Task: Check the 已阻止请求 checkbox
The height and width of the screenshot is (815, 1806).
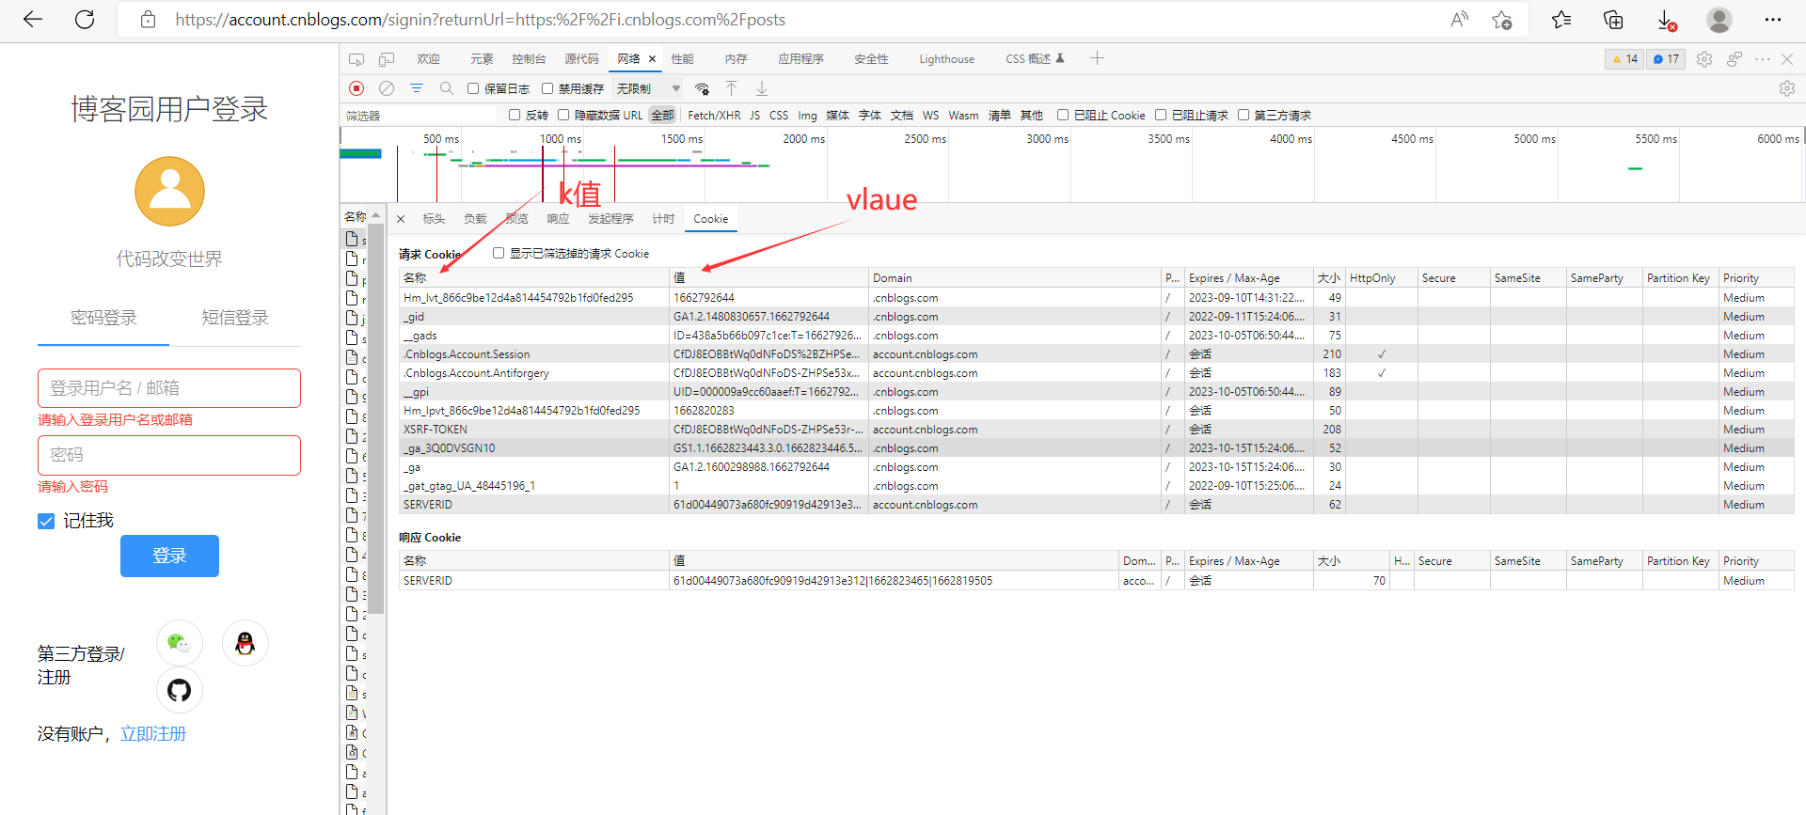Action: (1161, 115)
